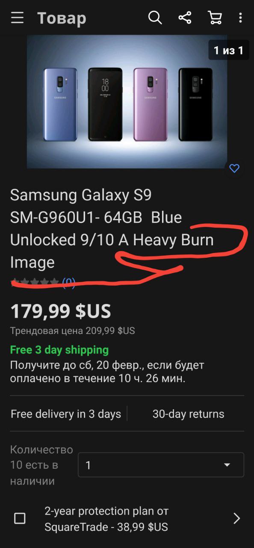View the Galaxy S9 product photo
The height and width of the screenshot is (548, 254).
127,102
